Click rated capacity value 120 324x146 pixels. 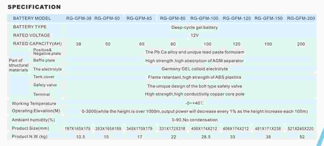click(x=237, y=44)
